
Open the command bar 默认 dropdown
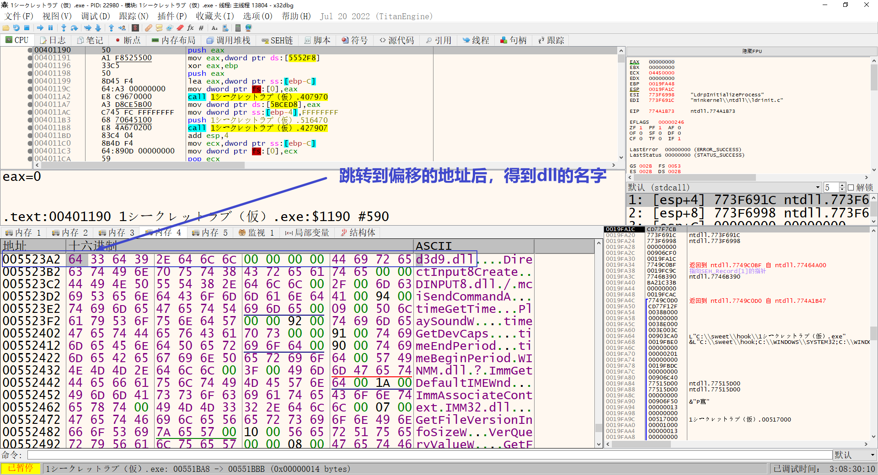(873, 455)
